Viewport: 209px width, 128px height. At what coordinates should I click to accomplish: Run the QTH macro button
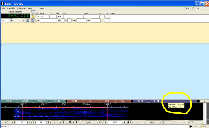pos(107,101)
